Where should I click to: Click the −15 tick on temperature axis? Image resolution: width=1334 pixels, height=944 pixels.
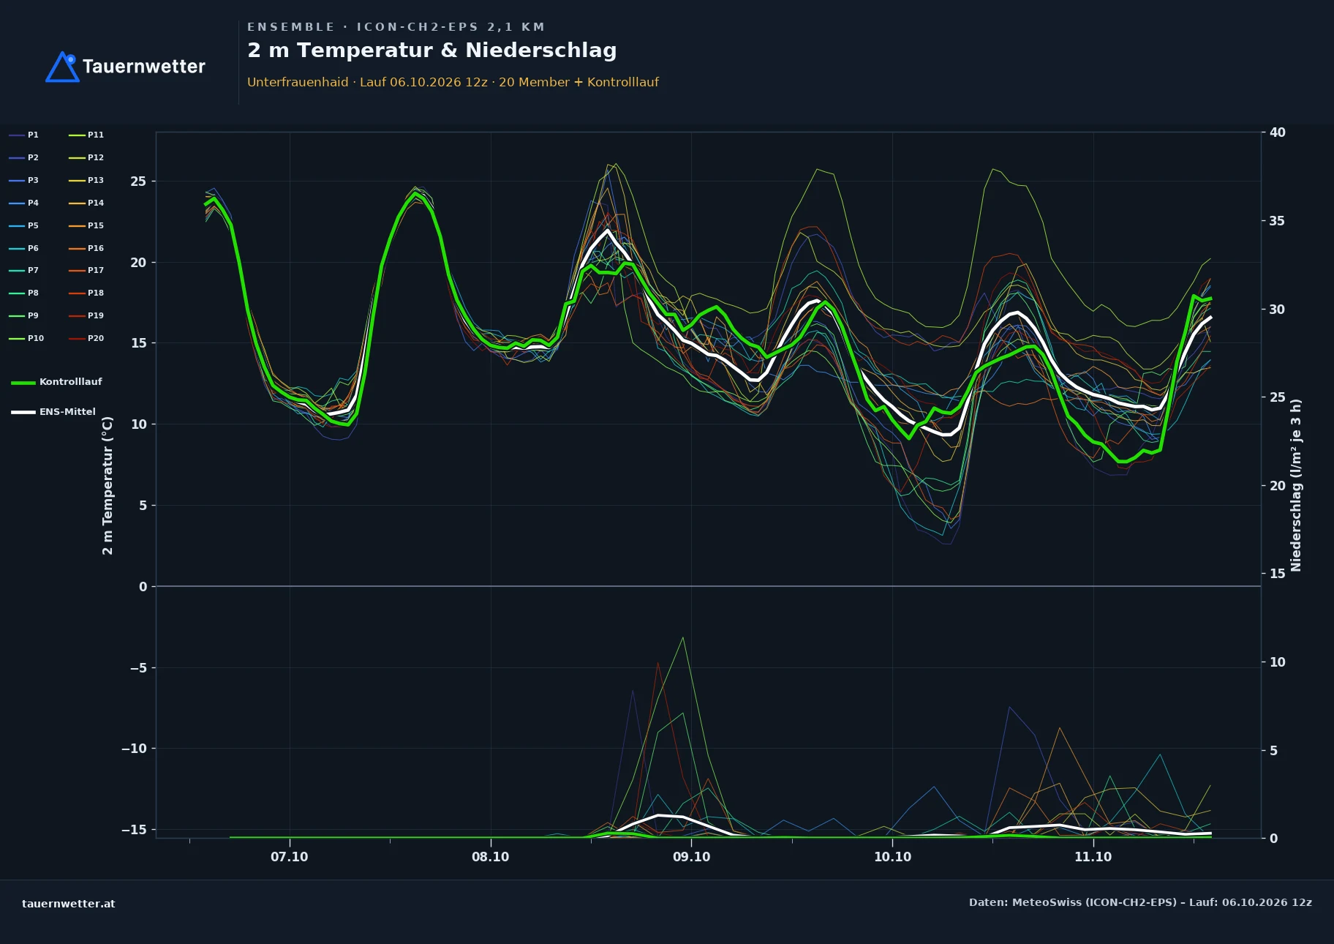click(134, 830)
